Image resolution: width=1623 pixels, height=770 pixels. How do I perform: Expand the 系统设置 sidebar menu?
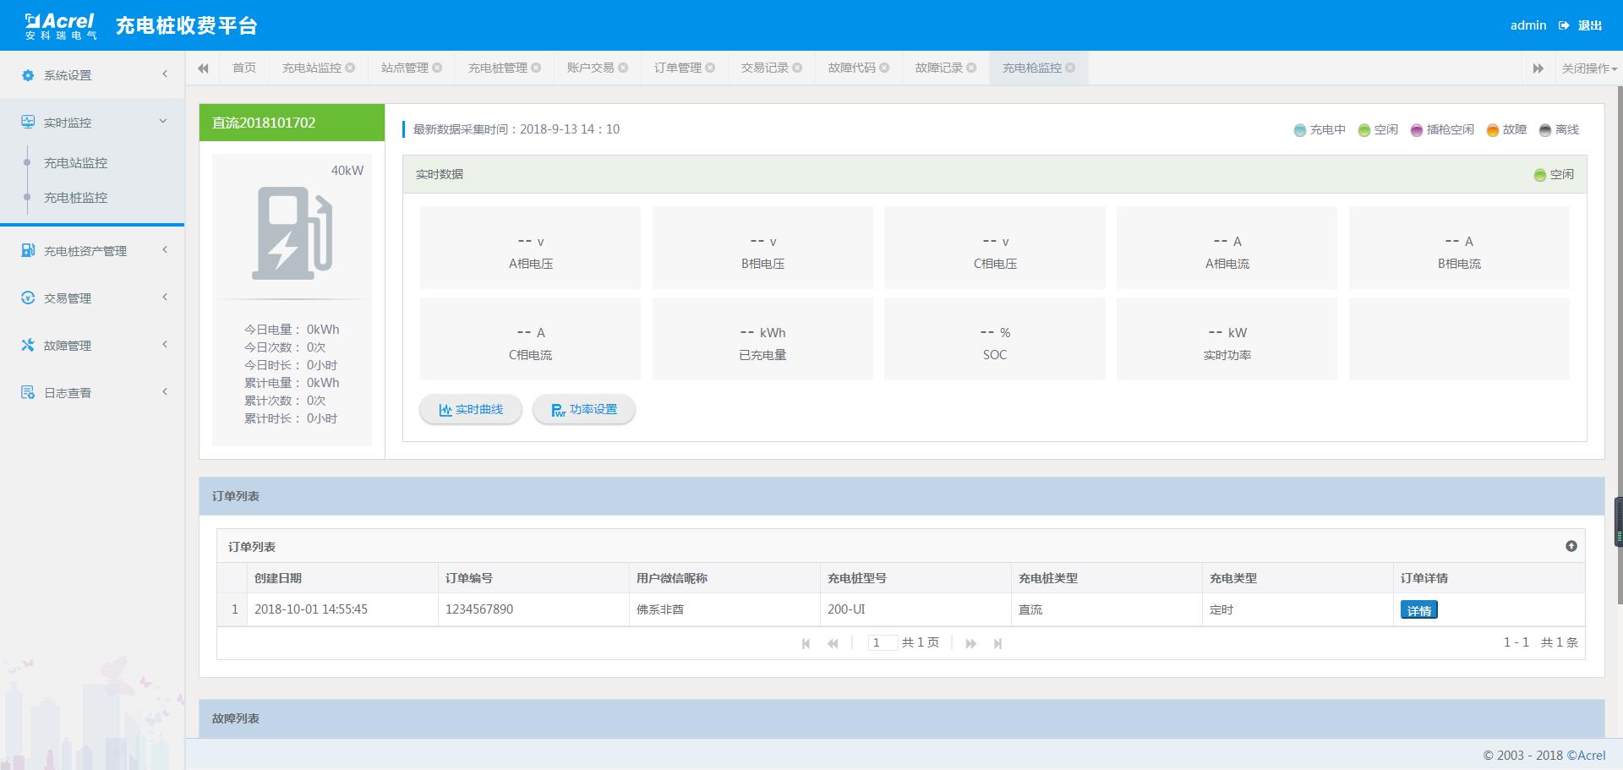(x=164, y=74)
